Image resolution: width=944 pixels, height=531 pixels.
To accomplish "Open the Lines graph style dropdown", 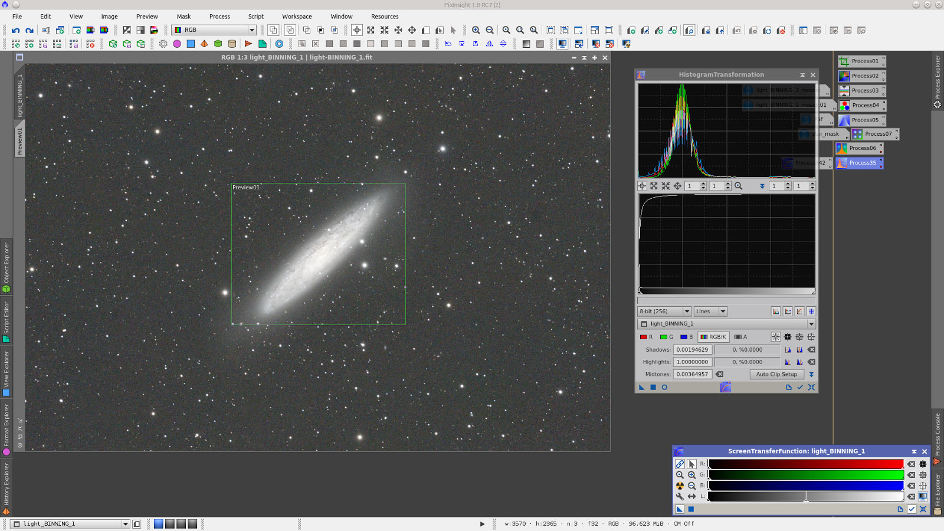I will pos(710,311).
